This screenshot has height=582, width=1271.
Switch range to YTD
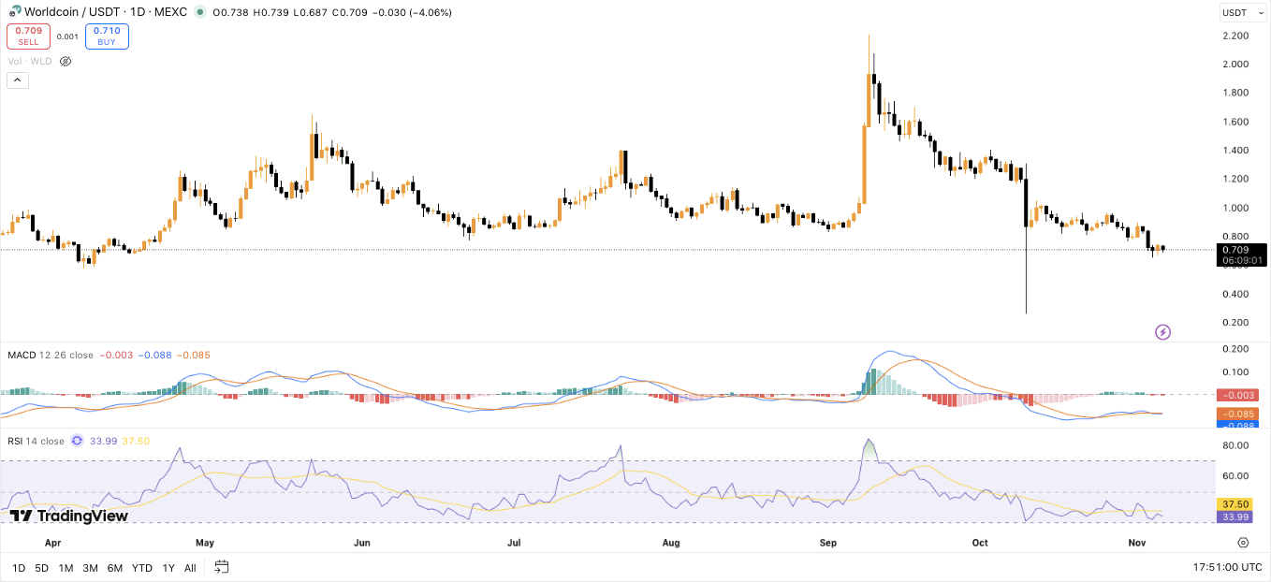pyautogui.click(x=141, y=568)
